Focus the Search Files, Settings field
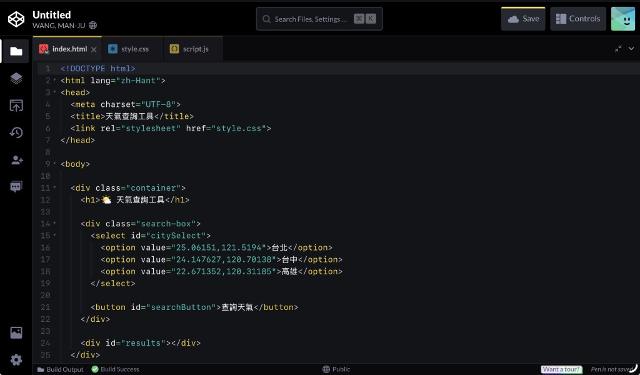The height and width of the screenshot is (375, 640). tap(319, 19)
